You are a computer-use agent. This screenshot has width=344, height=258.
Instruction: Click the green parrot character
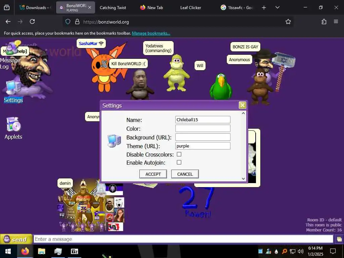pos(221,87)
